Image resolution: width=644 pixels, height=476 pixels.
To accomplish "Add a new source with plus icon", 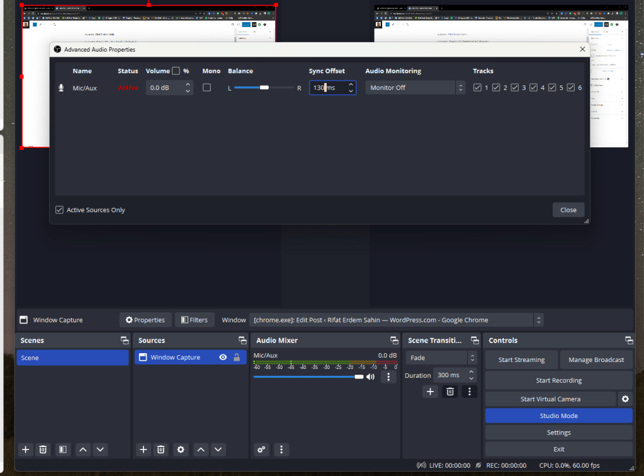I will [144, 450].
